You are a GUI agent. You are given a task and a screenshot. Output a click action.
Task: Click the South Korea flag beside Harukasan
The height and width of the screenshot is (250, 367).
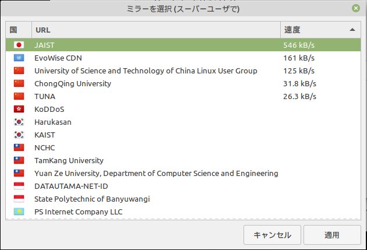point(19,122)
